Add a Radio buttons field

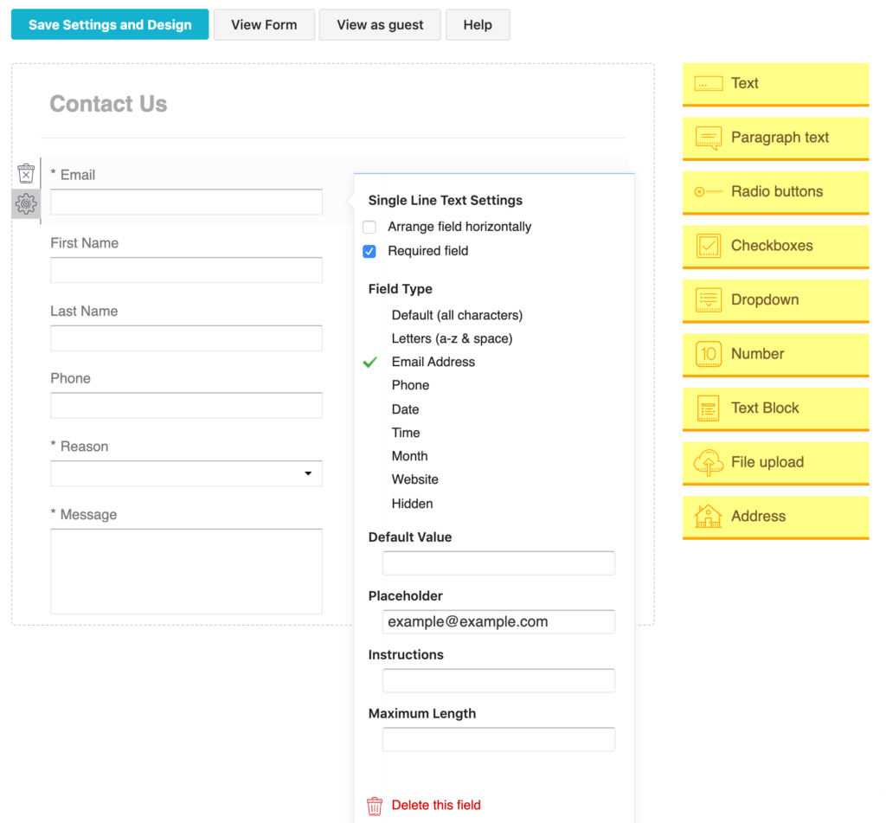coord(775,192)
